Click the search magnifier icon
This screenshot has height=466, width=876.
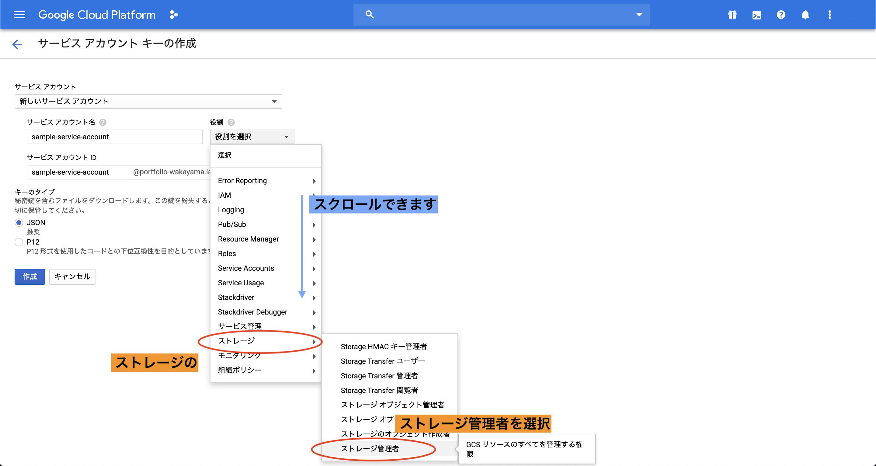(369, 15)
